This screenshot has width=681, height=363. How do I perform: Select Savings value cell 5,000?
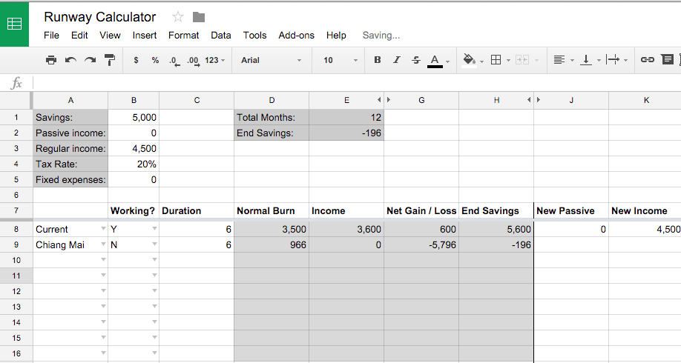(134, 117)
